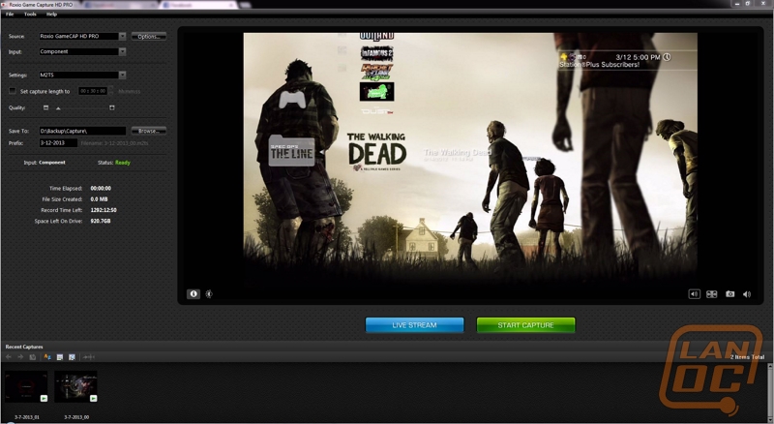Select the 3-7-2013_00 capture thumbnail
Image resolution: width=774 pixels, height=424 pixels.
coord(75,386)
